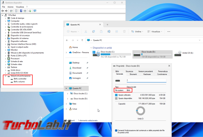Click the three-dots more options in Explorer toolbar
This screenshot has height=137, width=203.
coord(169,32)
